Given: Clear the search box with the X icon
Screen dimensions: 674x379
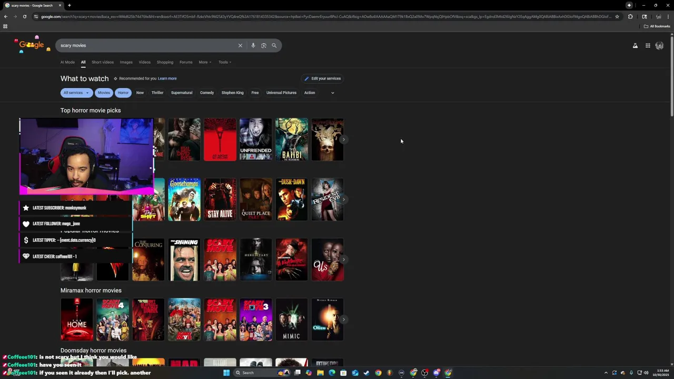Looking at the screenshot, I should tap(240, 45).
